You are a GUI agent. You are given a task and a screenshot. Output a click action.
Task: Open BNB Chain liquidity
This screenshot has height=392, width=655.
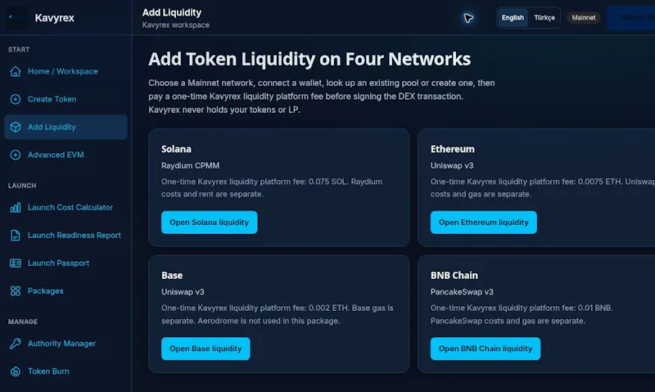[486, 349]
